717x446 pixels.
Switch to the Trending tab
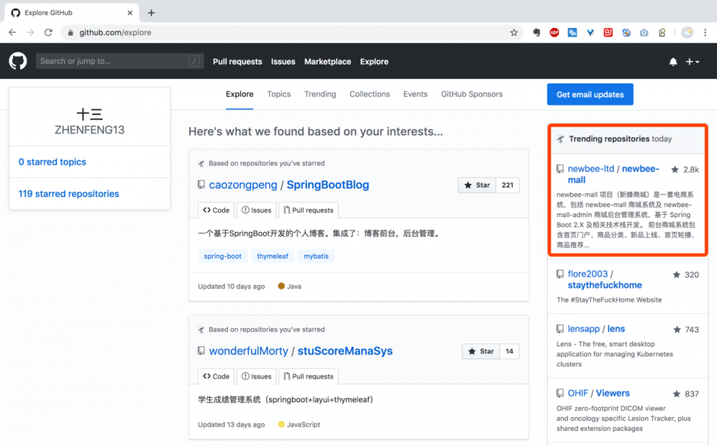[320, 94]
